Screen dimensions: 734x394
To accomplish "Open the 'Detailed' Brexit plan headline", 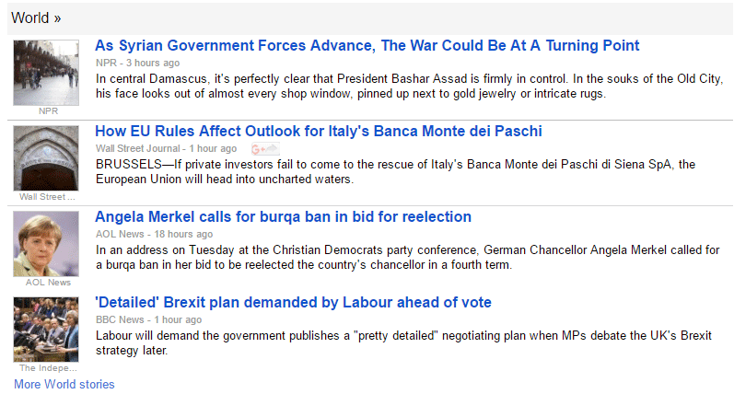I will [x=293, y=302].
